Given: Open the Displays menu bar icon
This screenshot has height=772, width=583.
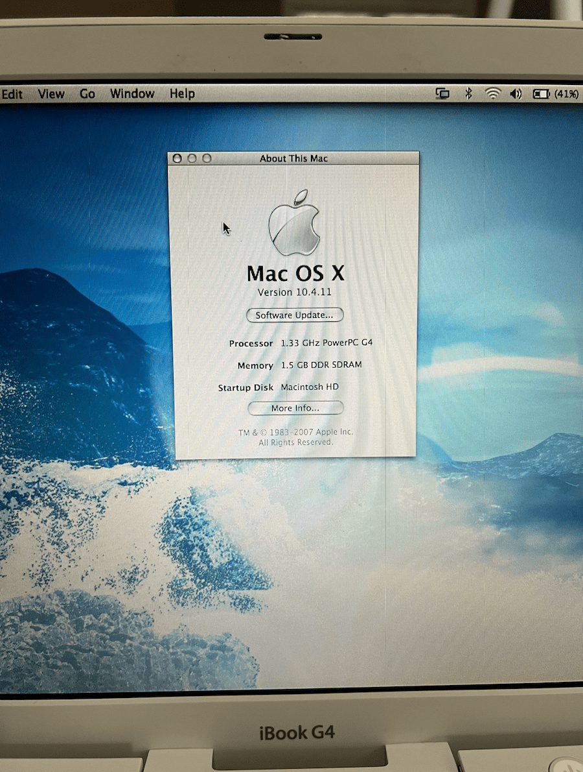Looking at the screenshot, I should point(442,93).
